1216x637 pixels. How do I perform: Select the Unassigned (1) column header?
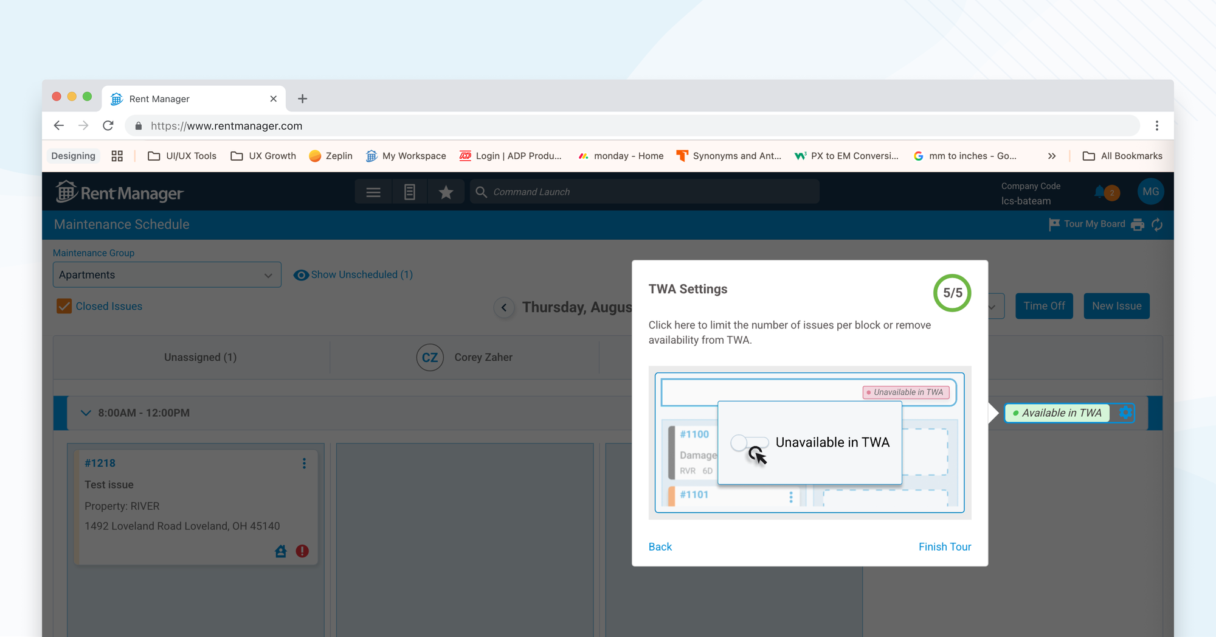click(x=200, y=357)
